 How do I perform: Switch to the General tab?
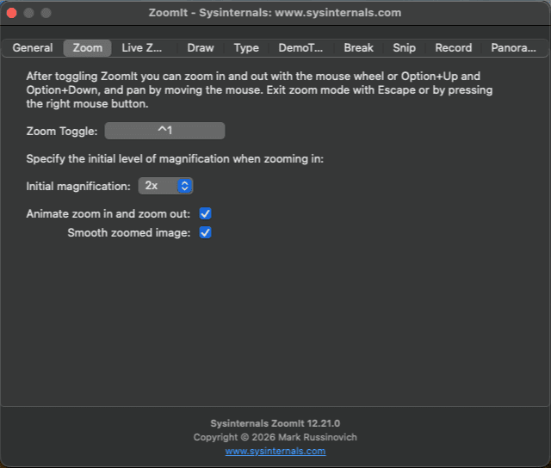click(33, 48)
